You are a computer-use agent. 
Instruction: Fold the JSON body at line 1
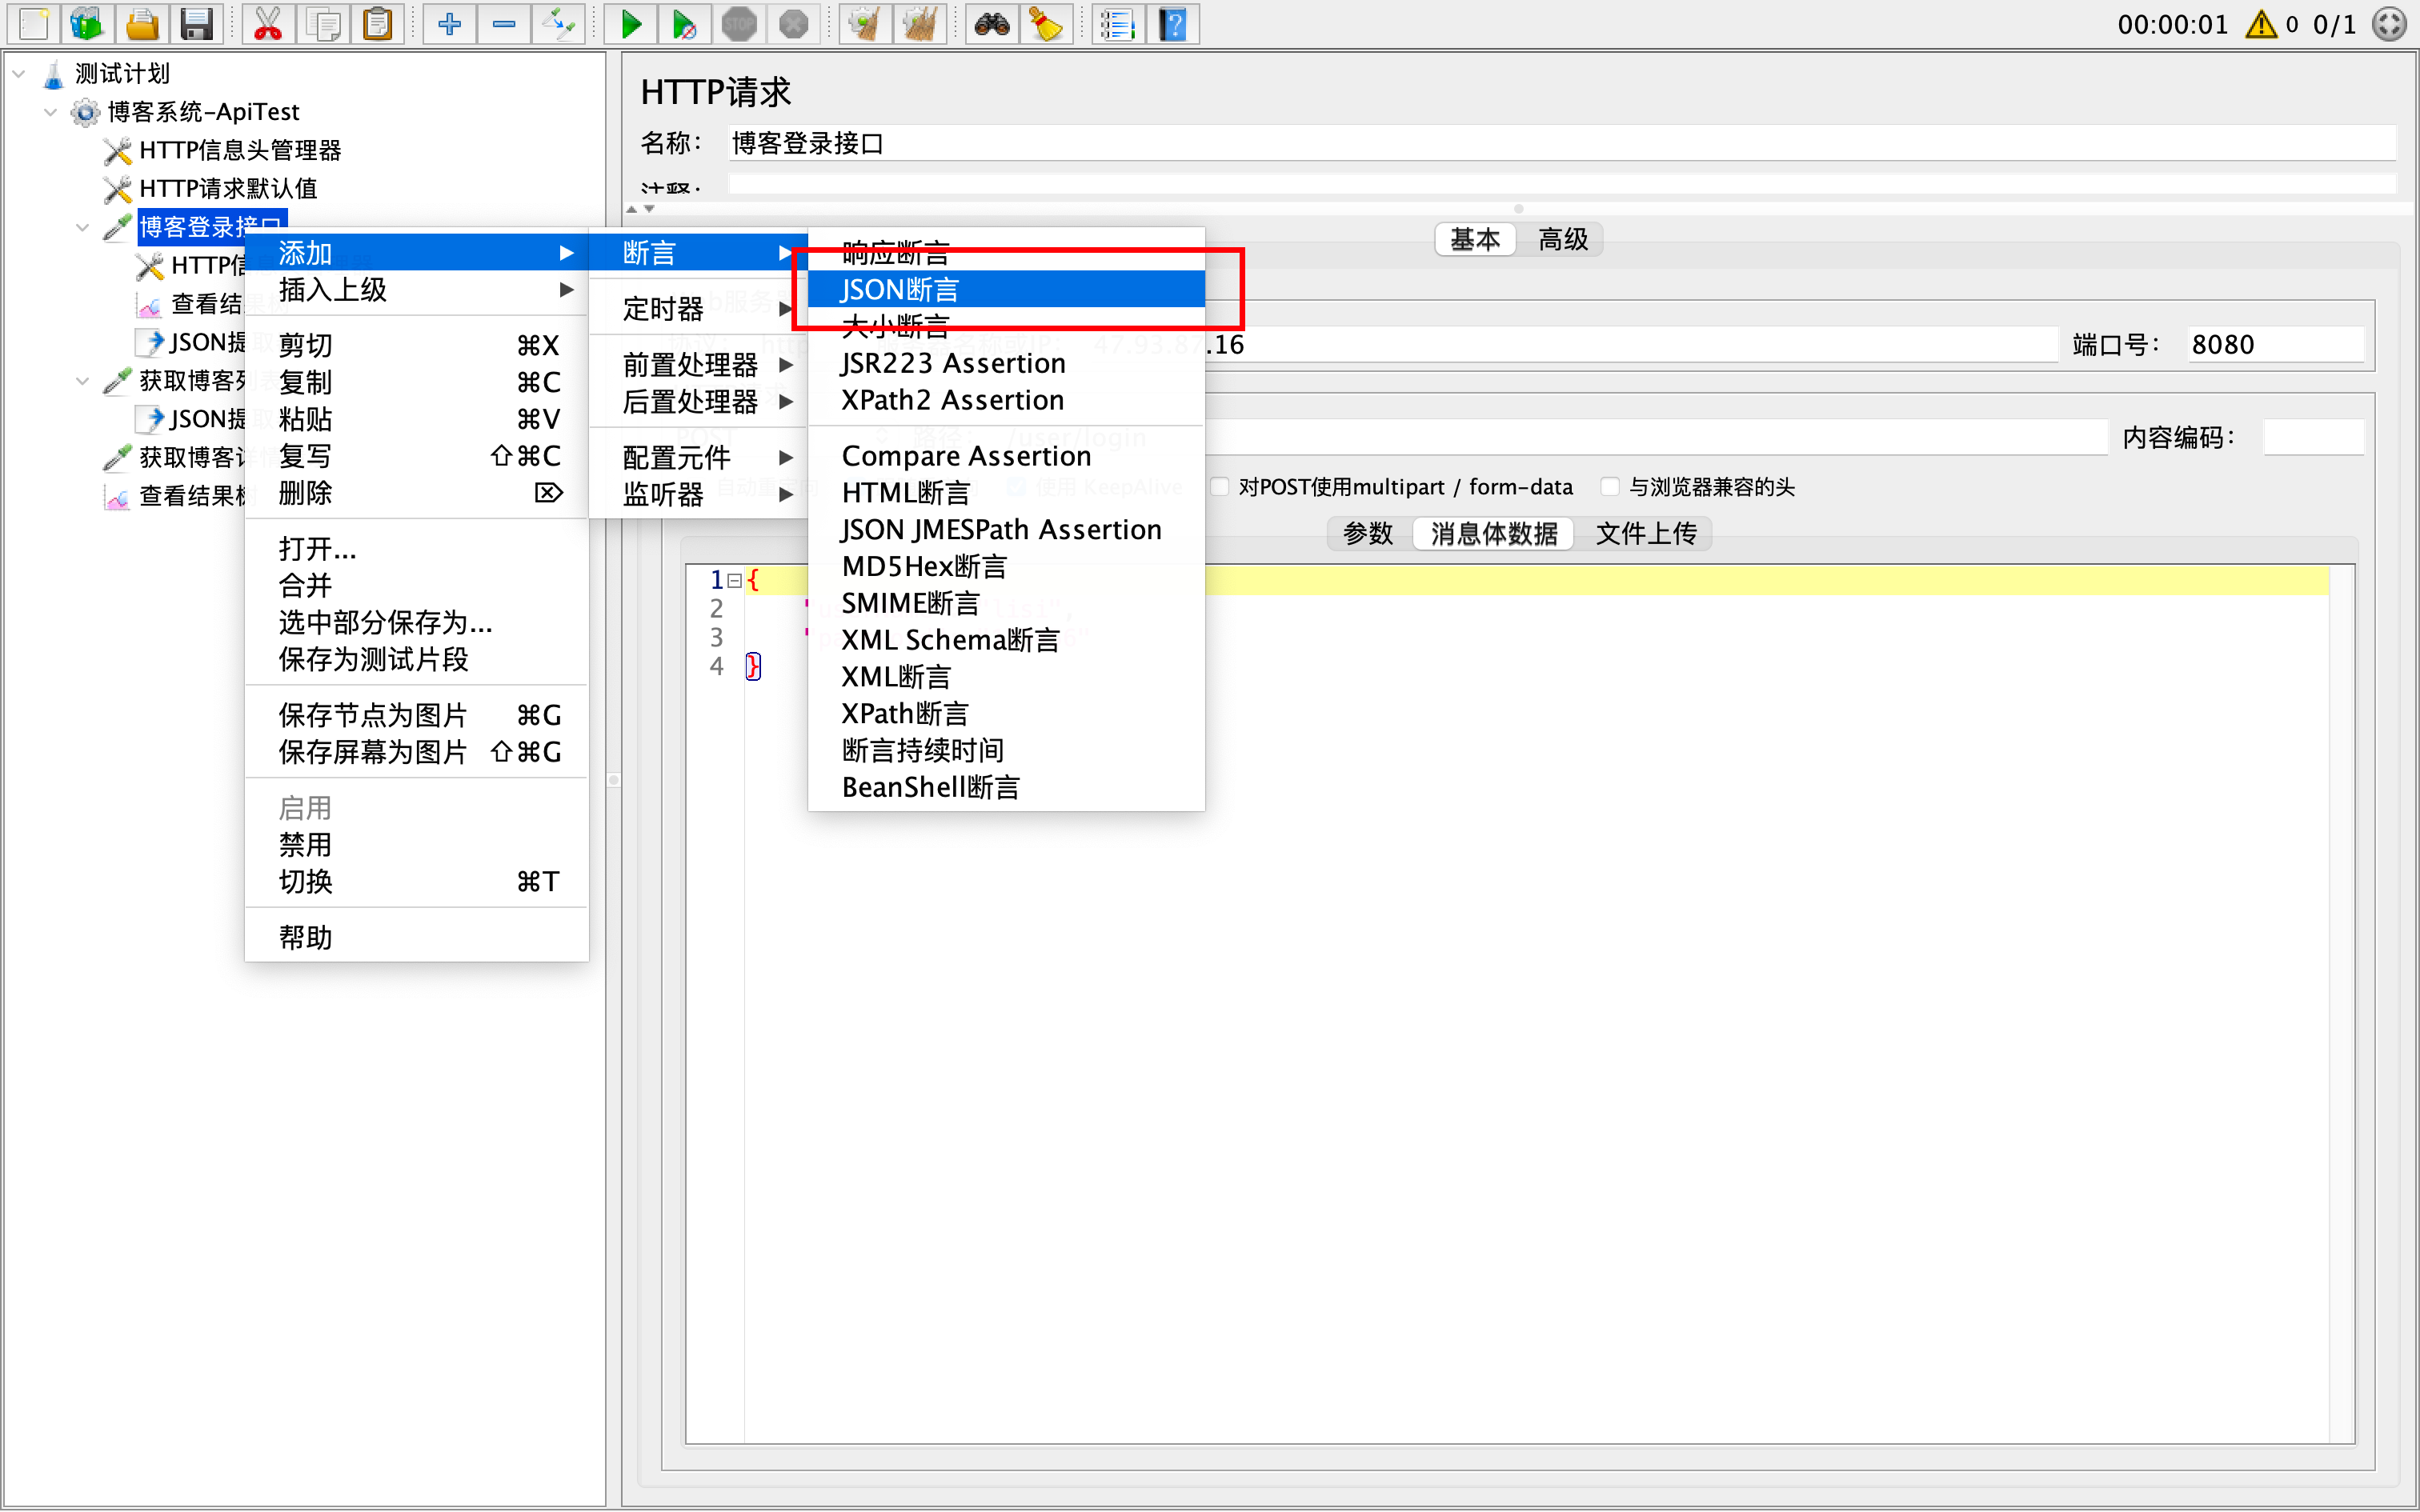735,581
